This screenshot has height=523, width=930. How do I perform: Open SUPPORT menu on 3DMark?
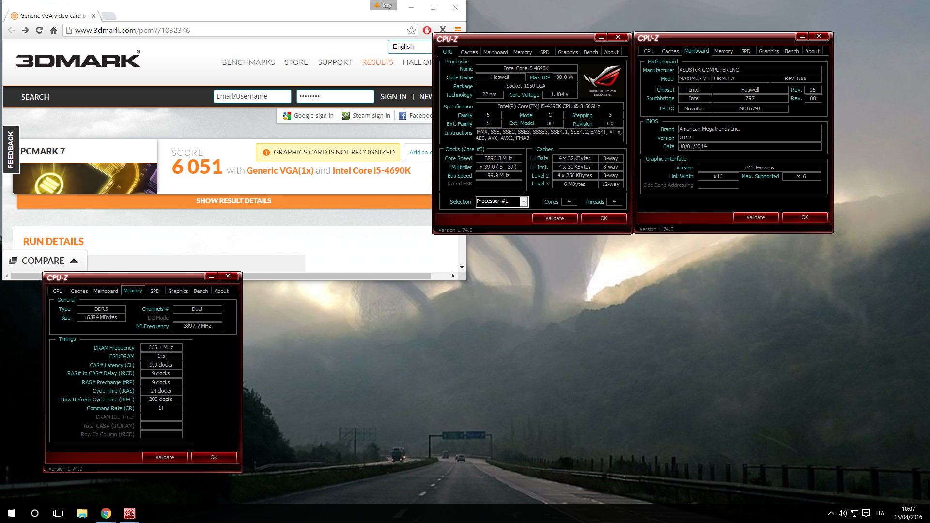tap(335, 62)
